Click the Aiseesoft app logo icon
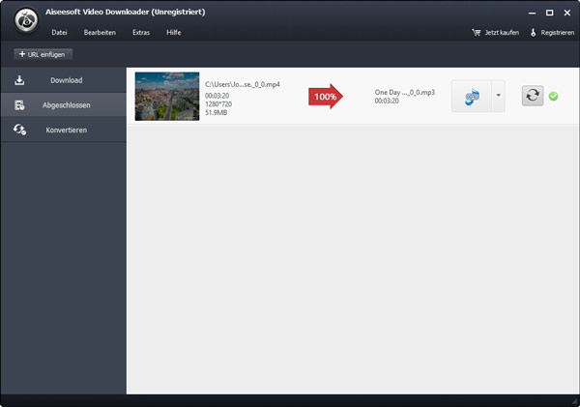 (x=27, y=23)
